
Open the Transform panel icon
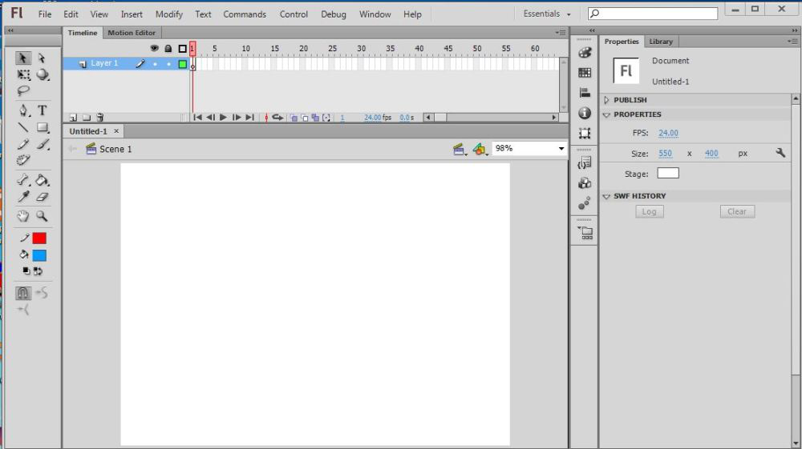click(585, 133)
